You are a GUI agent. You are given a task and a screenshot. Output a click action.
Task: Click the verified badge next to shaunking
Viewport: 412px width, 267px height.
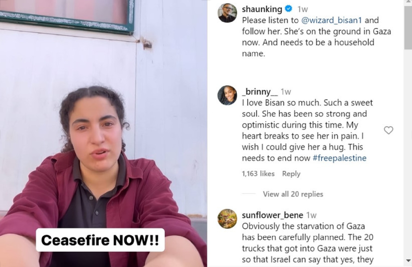289,9
